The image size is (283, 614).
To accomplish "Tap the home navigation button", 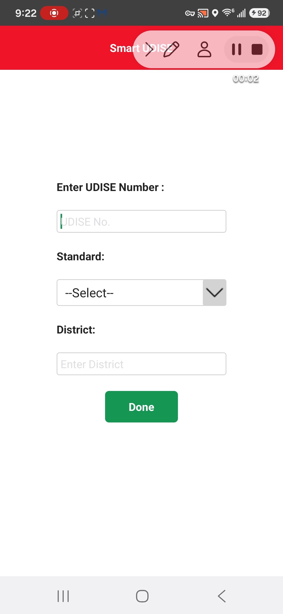I will pos(142,596).
